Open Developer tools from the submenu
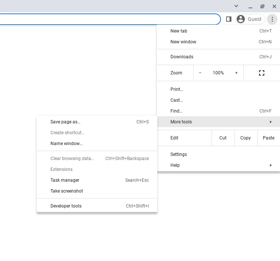This screenshot has height=261, width=280. 97,206
